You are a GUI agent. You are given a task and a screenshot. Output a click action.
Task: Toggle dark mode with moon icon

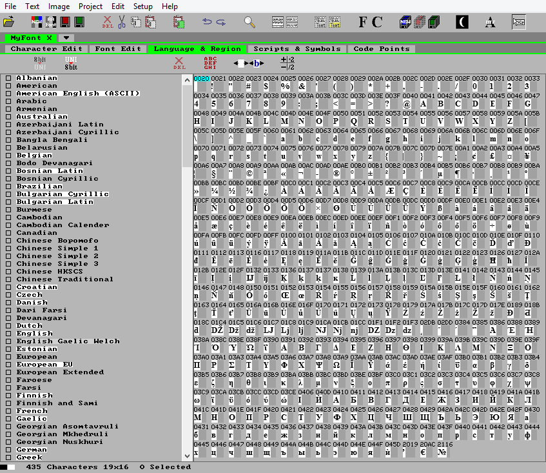point(462,22)
